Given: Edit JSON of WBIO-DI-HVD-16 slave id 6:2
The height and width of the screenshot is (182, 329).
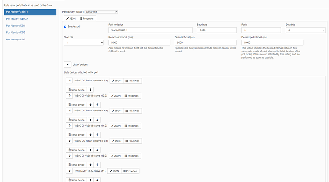Looking at the screenshot, I should tap(116, 156).
